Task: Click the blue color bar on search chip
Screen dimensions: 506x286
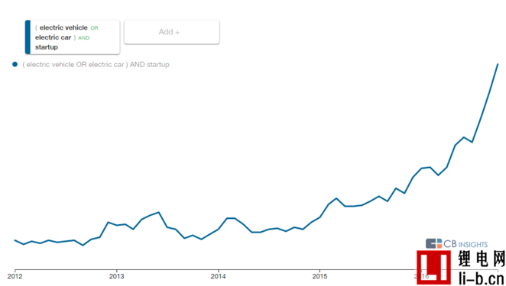Action: click(28, 37)
